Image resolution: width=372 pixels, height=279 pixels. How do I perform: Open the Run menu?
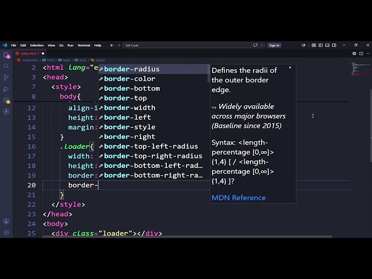pos(70,45)
